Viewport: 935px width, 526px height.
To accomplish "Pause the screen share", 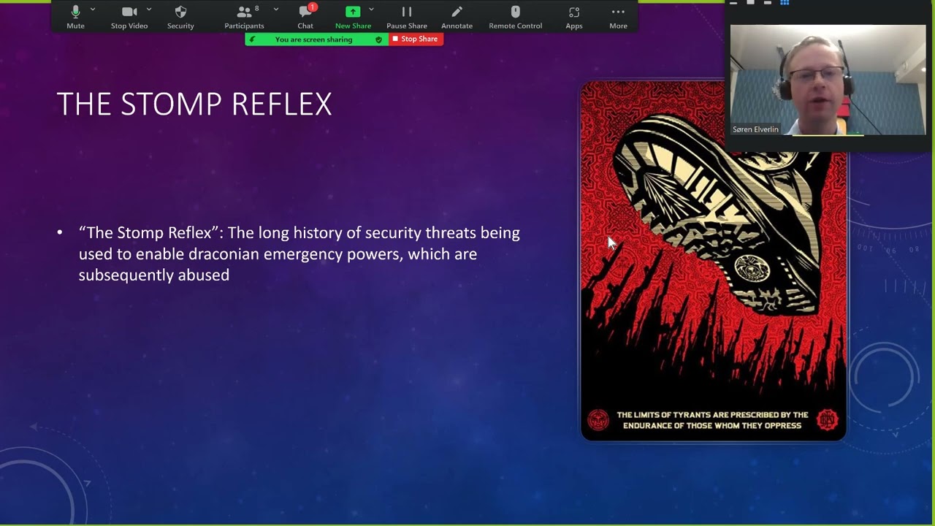I will tap(407, 17).
